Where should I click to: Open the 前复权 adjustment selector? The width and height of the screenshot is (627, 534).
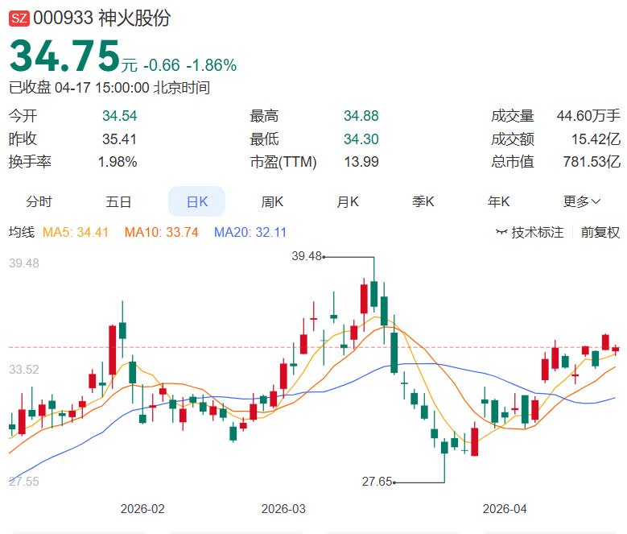(x=600, y=232)
